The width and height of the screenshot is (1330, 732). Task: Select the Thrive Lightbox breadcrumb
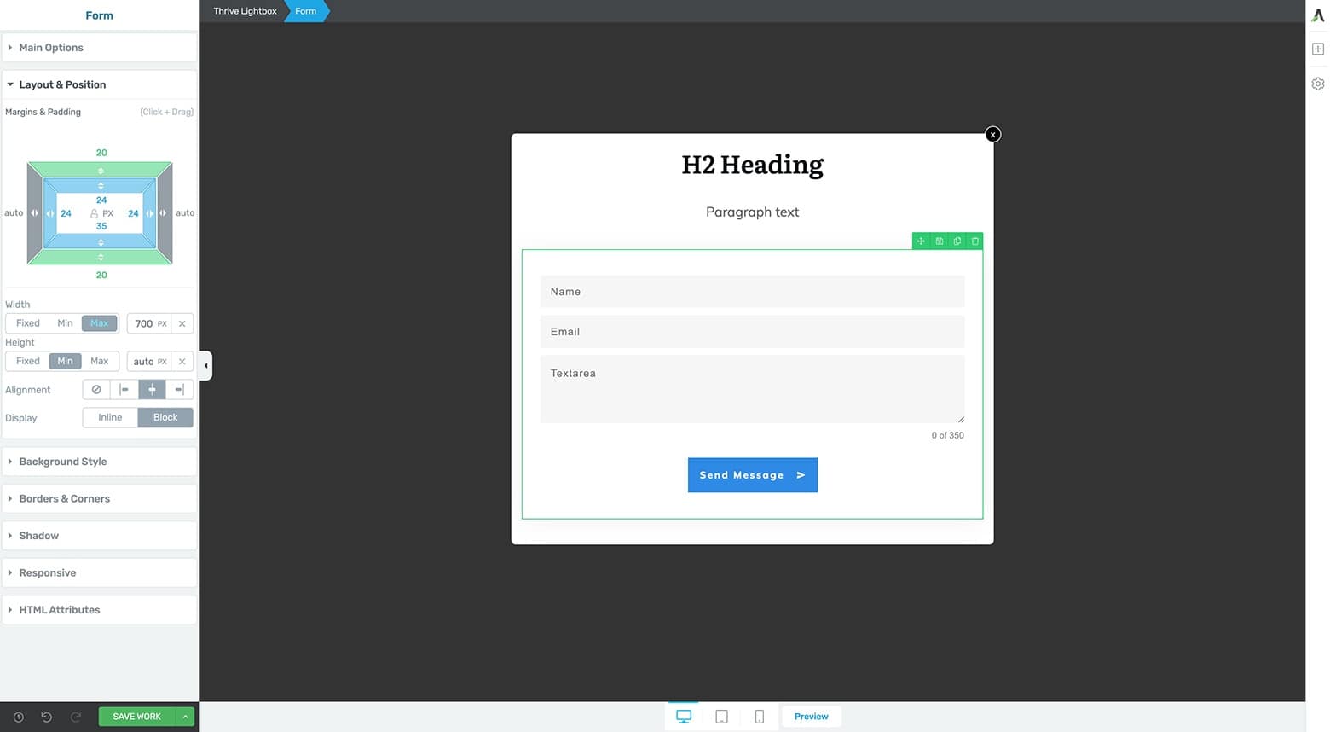[x=244, y=11]
